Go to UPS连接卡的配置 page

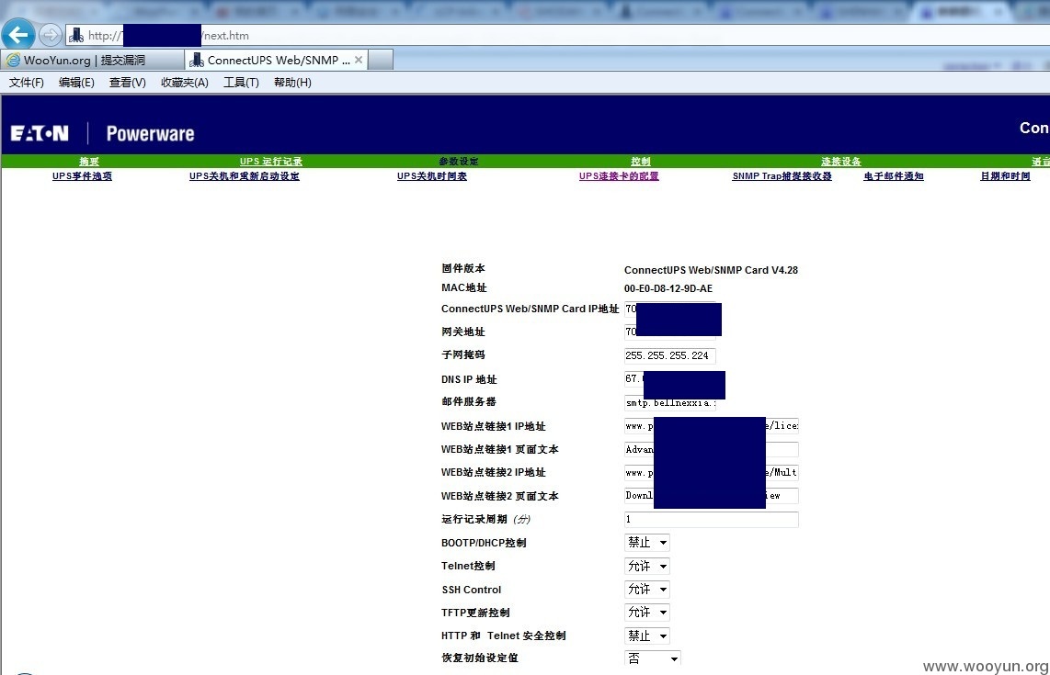tap(619, 176)
